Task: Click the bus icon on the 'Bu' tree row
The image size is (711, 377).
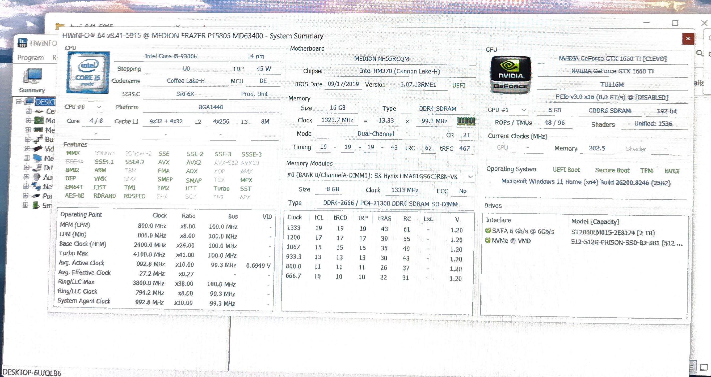Action: (38, 139)
